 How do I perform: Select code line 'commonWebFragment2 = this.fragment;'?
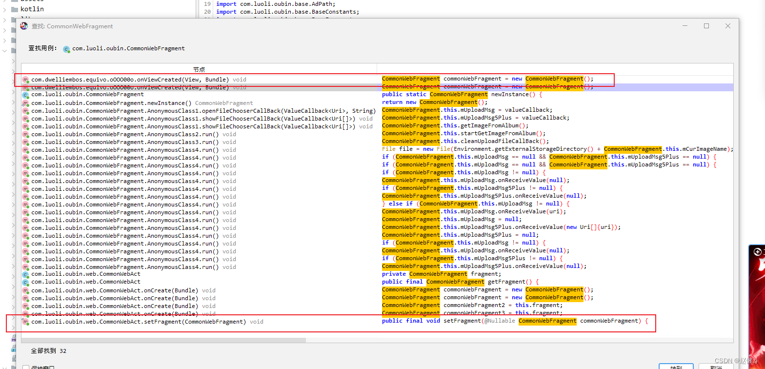[x=472, y=305]
